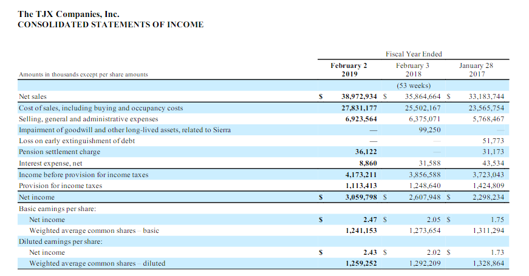Click 'Amounts in thousands except per share amounts'
The image size is (529, 276).
pyautogui.click(x=83, y=75)
